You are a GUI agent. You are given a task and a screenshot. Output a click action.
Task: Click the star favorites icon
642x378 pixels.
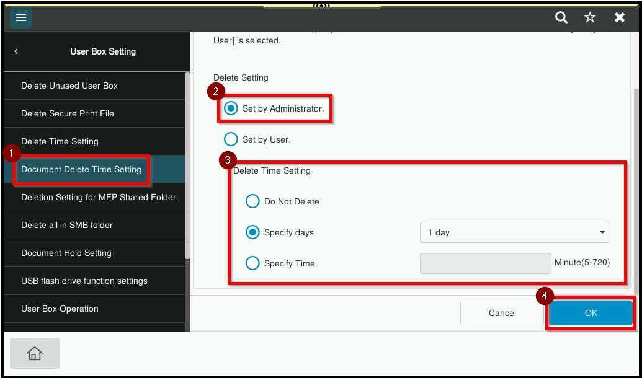pos(590,17)
